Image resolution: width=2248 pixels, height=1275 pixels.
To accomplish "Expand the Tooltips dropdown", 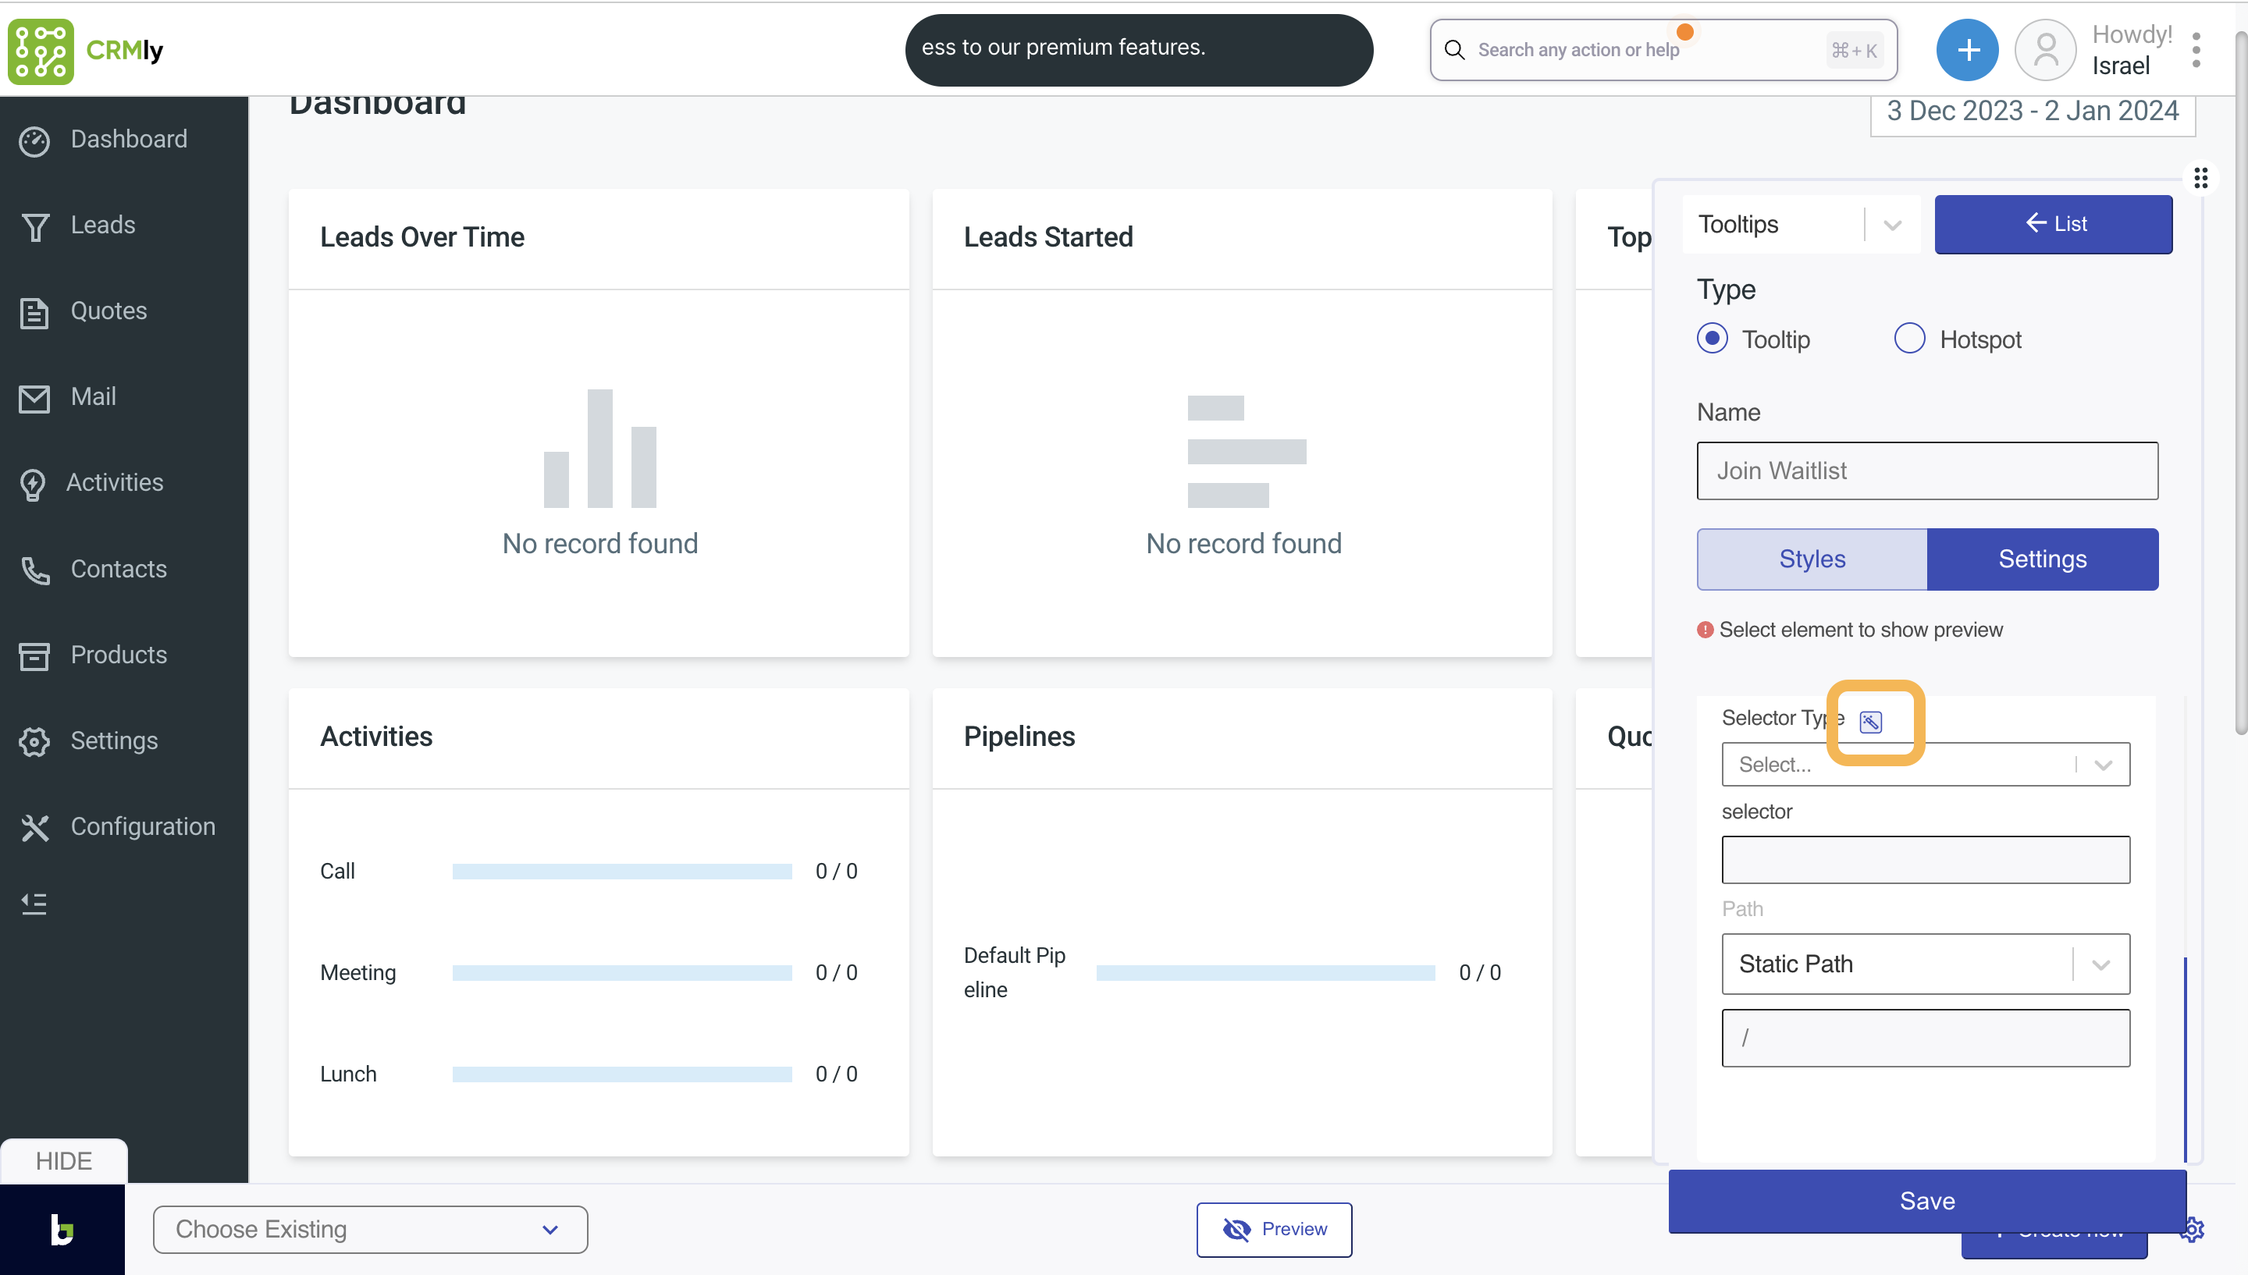I will (x=1801, y=225).
